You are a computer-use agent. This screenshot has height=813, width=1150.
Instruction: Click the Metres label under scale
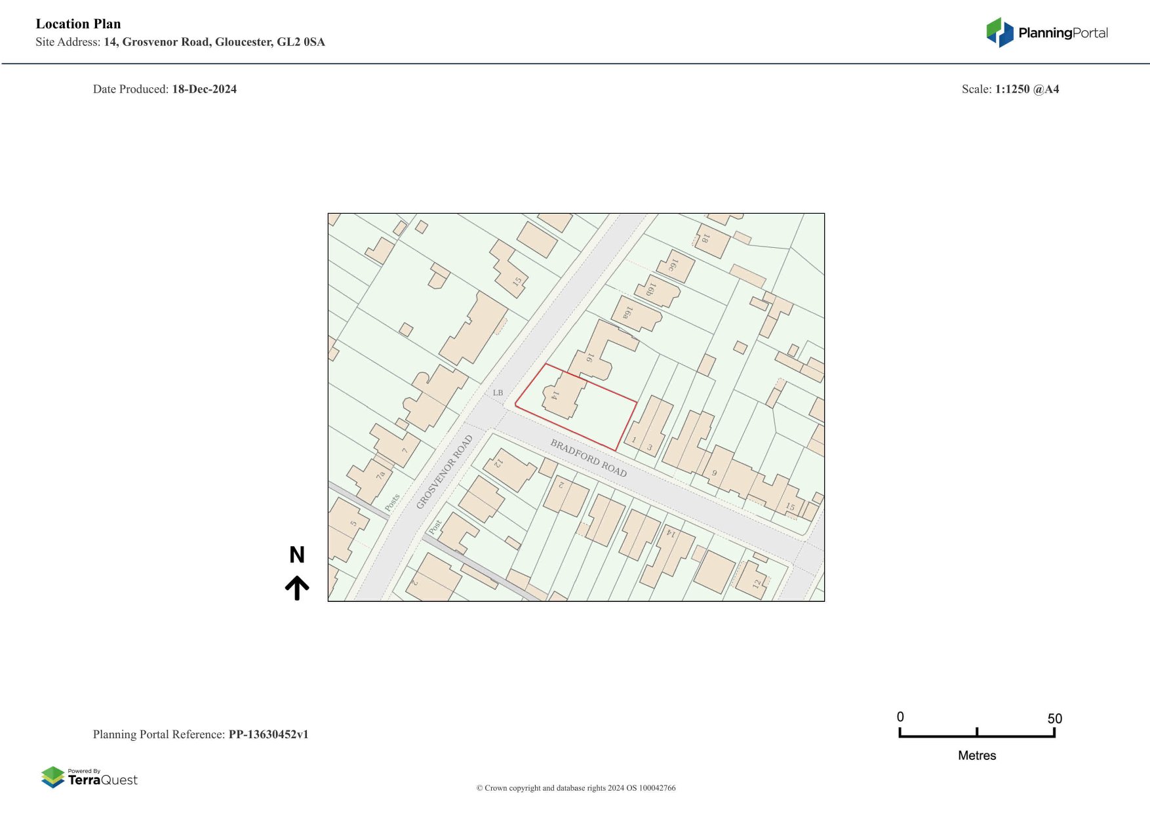[x=976, y=755]
